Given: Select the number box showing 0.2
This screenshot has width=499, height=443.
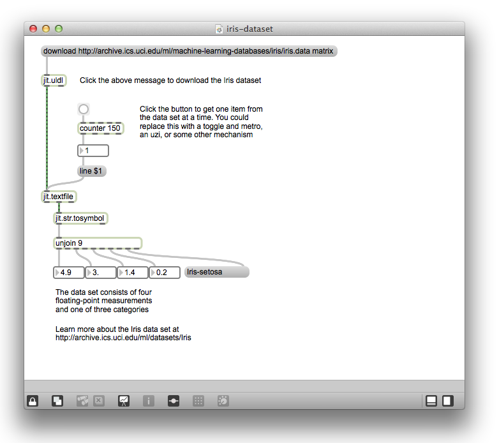Looking at the screenshot, I should coord(166,273).
